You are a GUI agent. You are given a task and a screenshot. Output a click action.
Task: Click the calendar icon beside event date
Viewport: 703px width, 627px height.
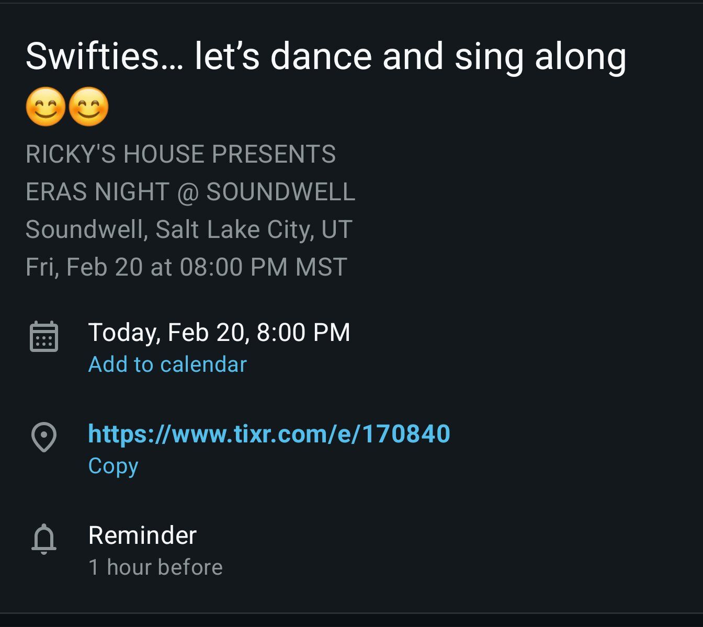44,336
